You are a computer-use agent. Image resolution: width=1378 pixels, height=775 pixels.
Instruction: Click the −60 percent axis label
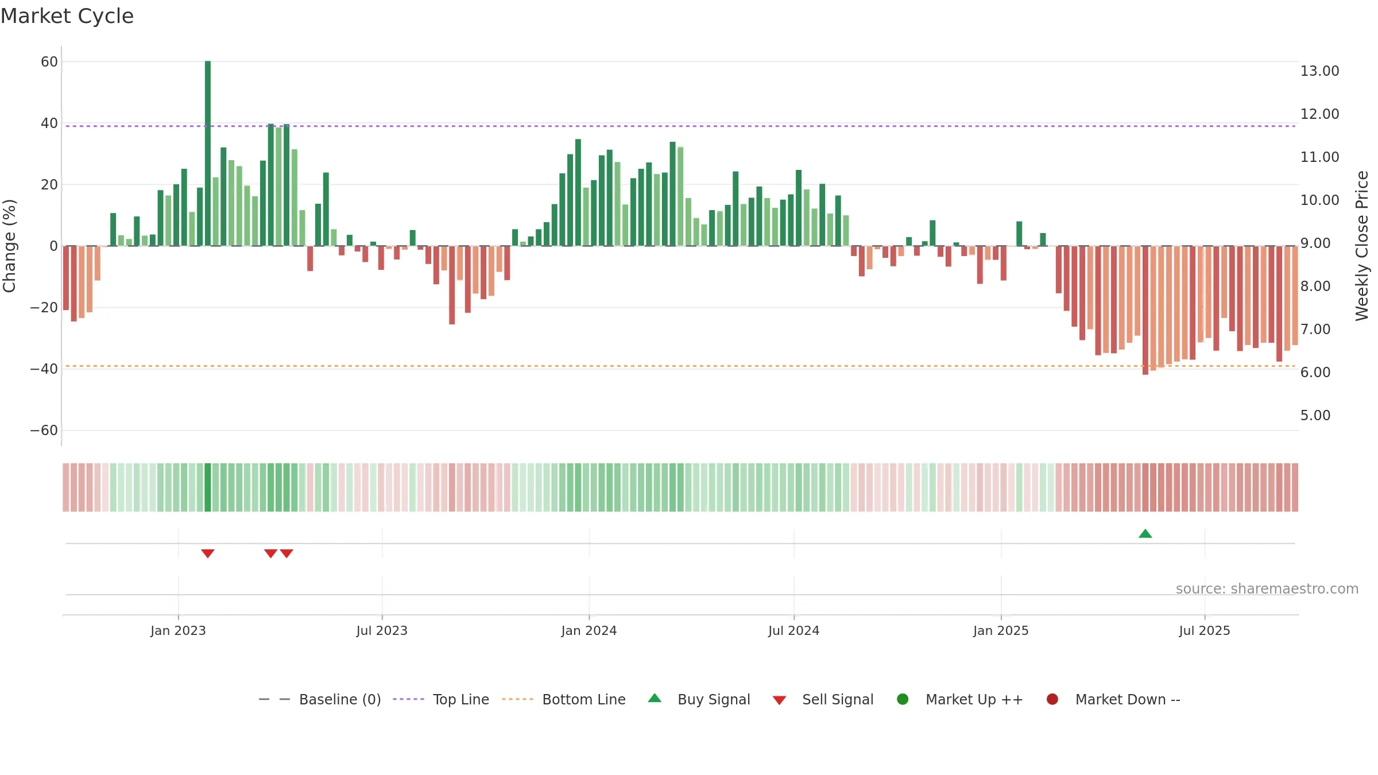[44, 430]
